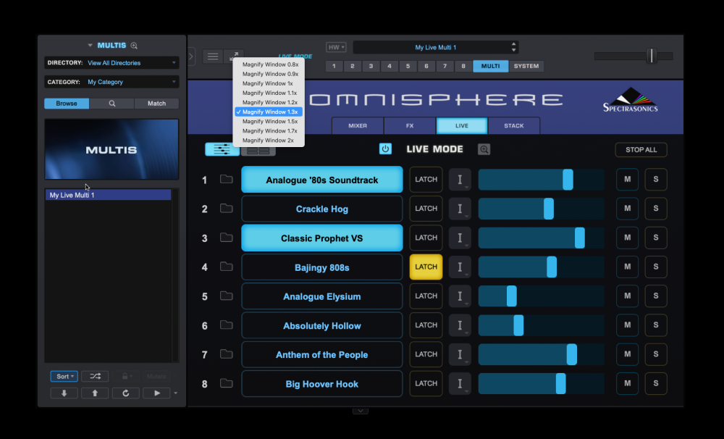Select part 3 number button

[371, 66]
